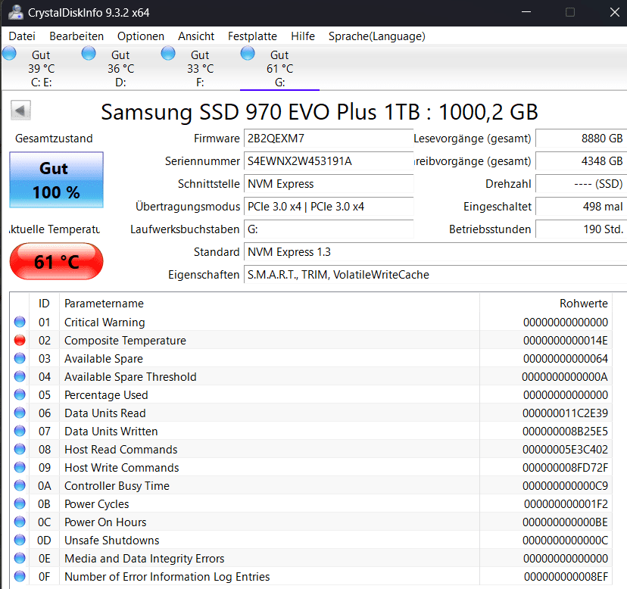Close the CrystalDiskInfo window
The image size is (627, 589).
pos(615,12)
